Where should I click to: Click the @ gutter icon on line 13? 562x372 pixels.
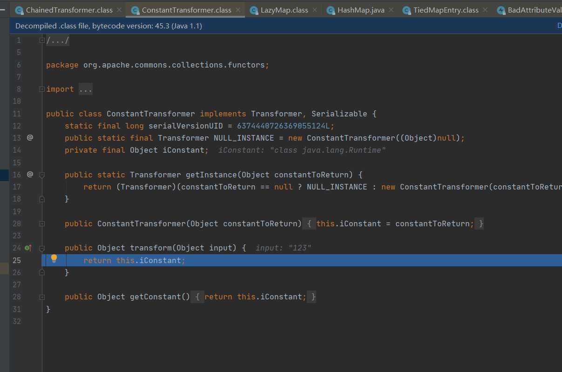(x=30, y=138)
